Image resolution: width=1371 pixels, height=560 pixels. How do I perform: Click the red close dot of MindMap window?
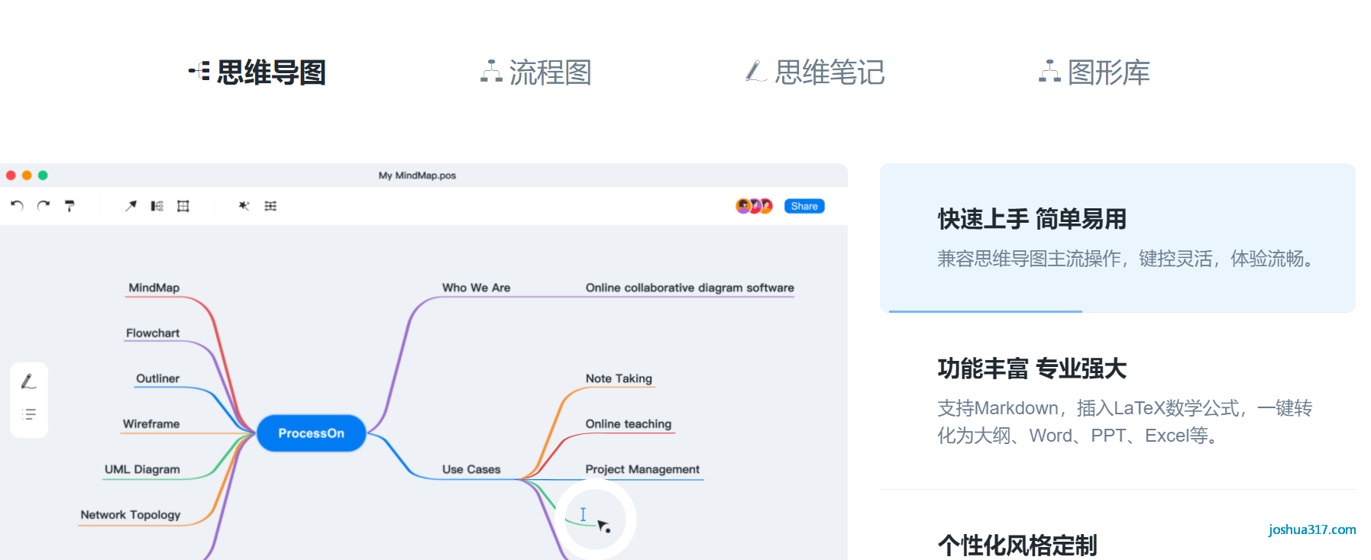[11, 175]
